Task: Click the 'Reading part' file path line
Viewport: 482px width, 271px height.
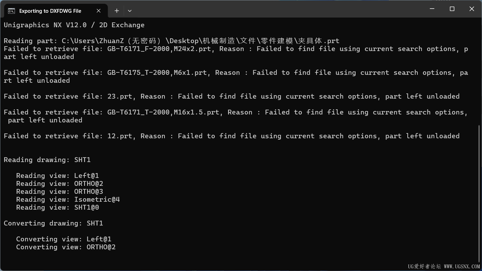Action: pyautogui.click(x=171, y=41)
